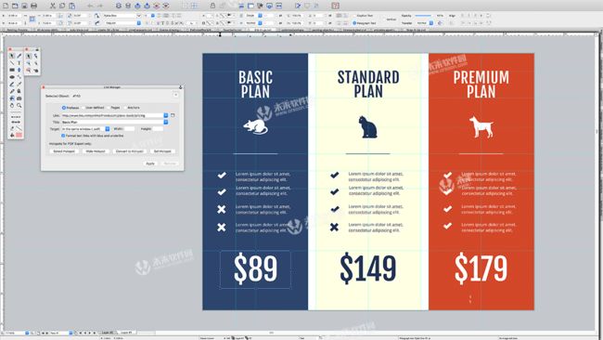Viewport: 603px width, 340px height.
Task: Click the Convert to Hotspot button
Action: 129,151
